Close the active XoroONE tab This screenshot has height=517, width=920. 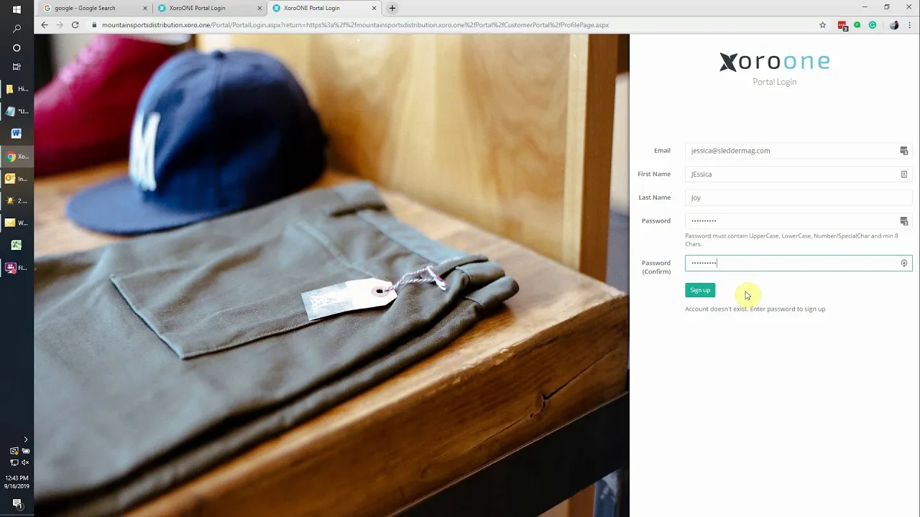(374, 8)
